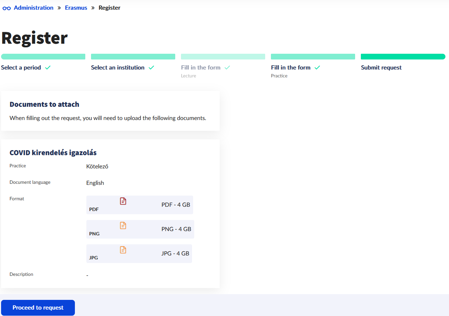Click checkmark beside Fill in the form Practice
The height and width of the screenshot is (316, 449).
click(317, 68)
